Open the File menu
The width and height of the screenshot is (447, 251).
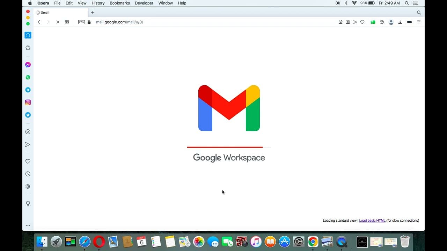[57, 3]
